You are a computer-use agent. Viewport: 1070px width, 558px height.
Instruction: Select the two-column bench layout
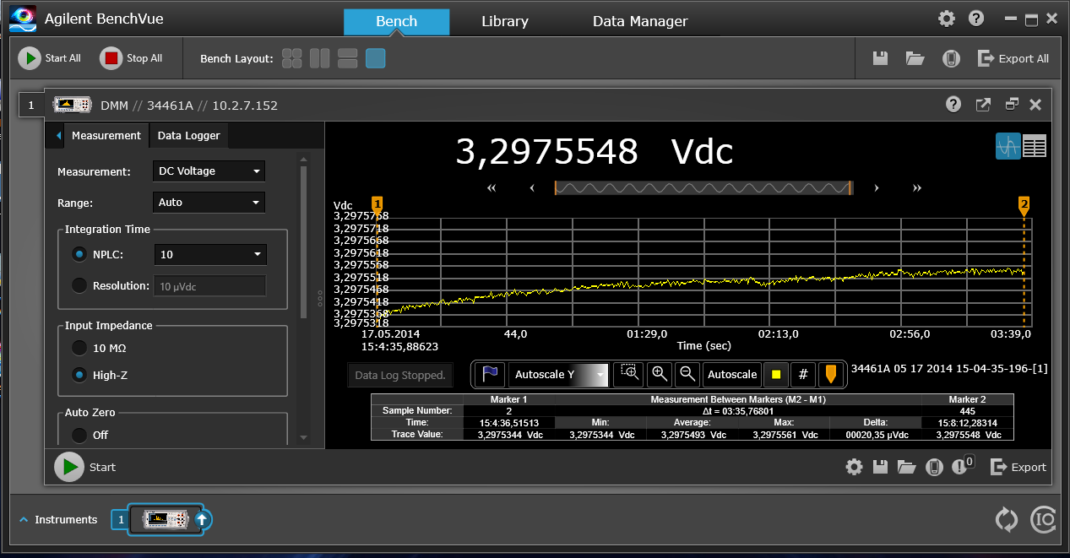coord(320,58)
